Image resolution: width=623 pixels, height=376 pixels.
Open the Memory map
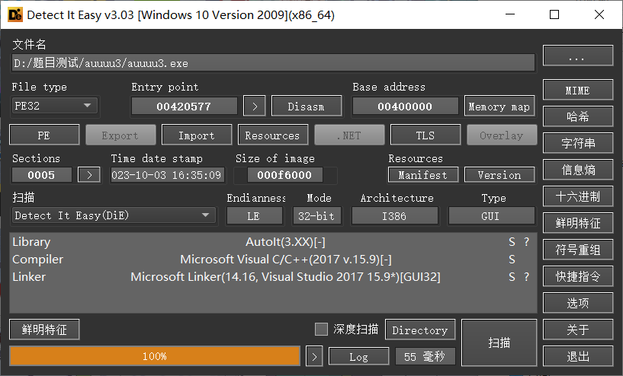[498, 107]
